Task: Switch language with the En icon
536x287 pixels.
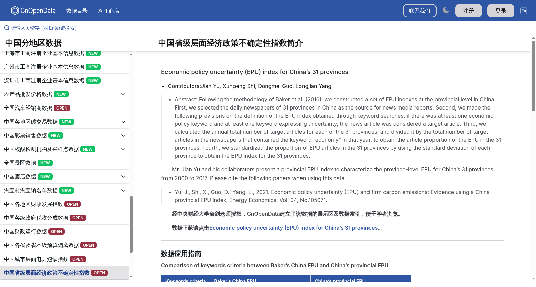Action: click(x=524, y=11)
